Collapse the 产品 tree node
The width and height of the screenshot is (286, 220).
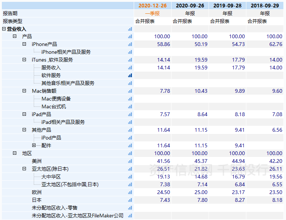(x=14, y=36)
